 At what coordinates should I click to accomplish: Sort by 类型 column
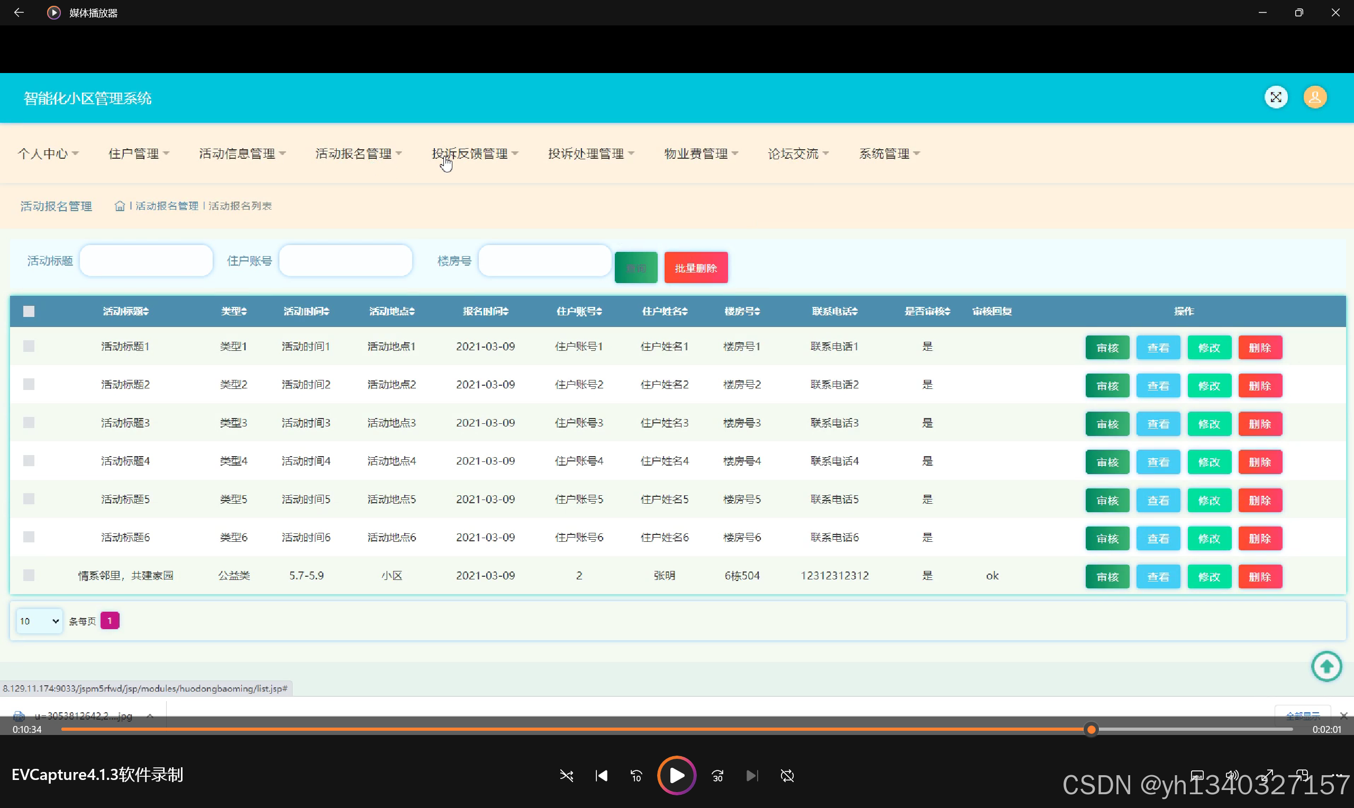tap(234, 312)
